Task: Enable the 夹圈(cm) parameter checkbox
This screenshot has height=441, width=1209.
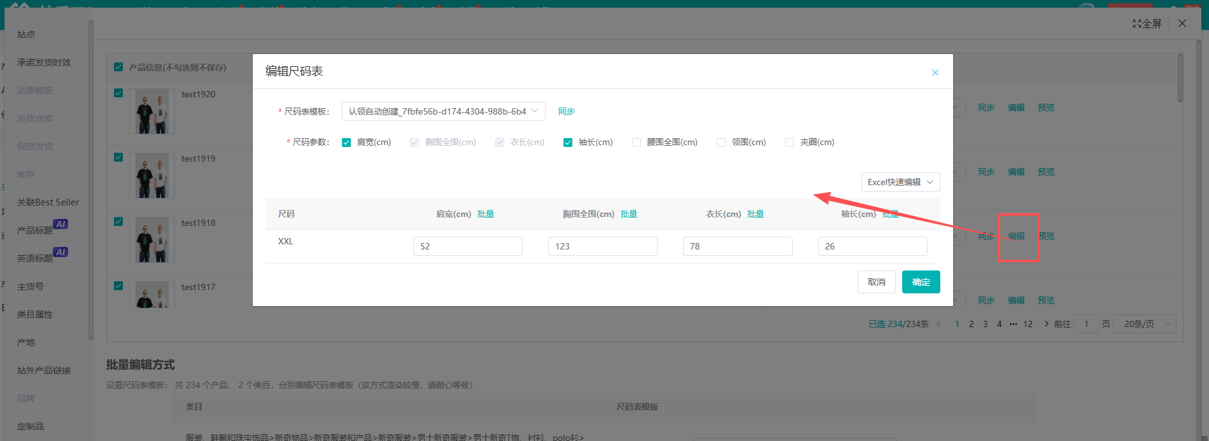Action: [789, 143]
